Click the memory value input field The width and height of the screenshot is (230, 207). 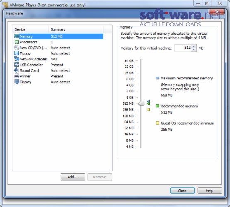pos(183,48)
